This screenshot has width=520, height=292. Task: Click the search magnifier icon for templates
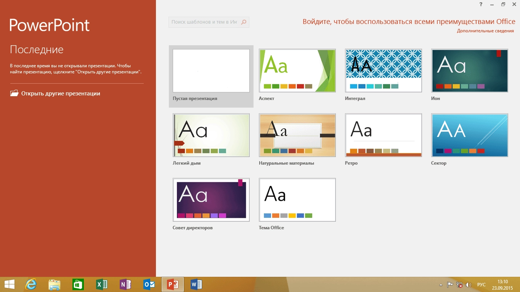coord(244,22)
